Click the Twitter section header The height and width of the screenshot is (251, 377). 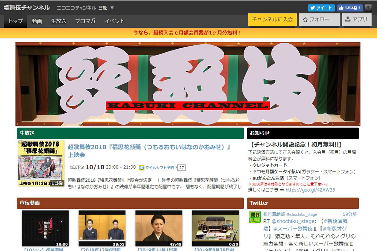(x=303, y=203)
